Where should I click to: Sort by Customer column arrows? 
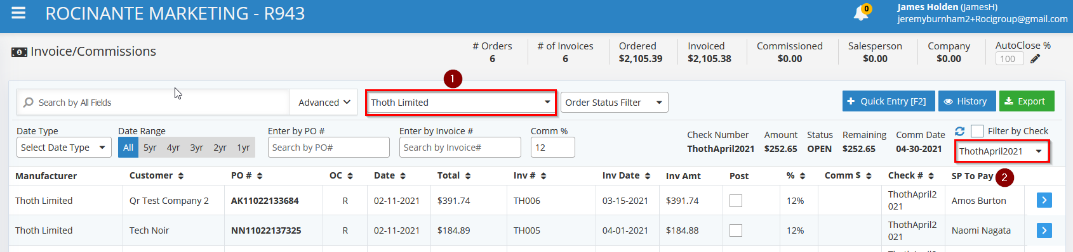181,176
